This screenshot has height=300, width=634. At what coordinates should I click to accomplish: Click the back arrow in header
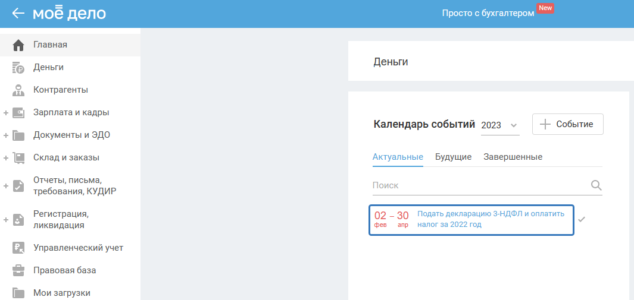click(x=18, y=13)
